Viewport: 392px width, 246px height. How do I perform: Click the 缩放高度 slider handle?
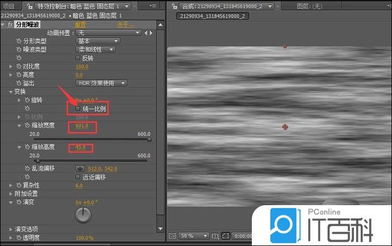pos(38,160)
